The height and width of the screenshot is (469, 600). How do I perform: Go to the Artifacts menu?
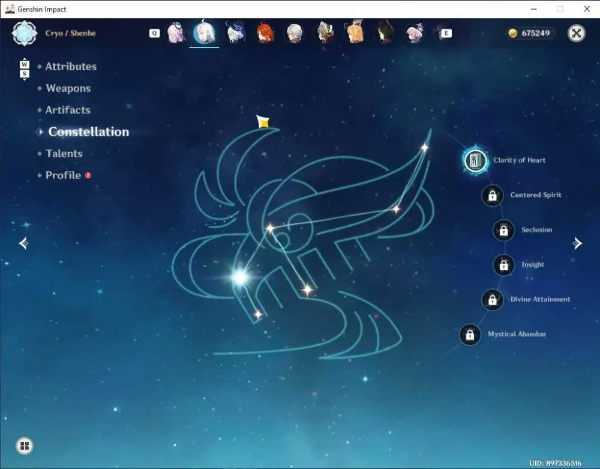tap(68, 110)
